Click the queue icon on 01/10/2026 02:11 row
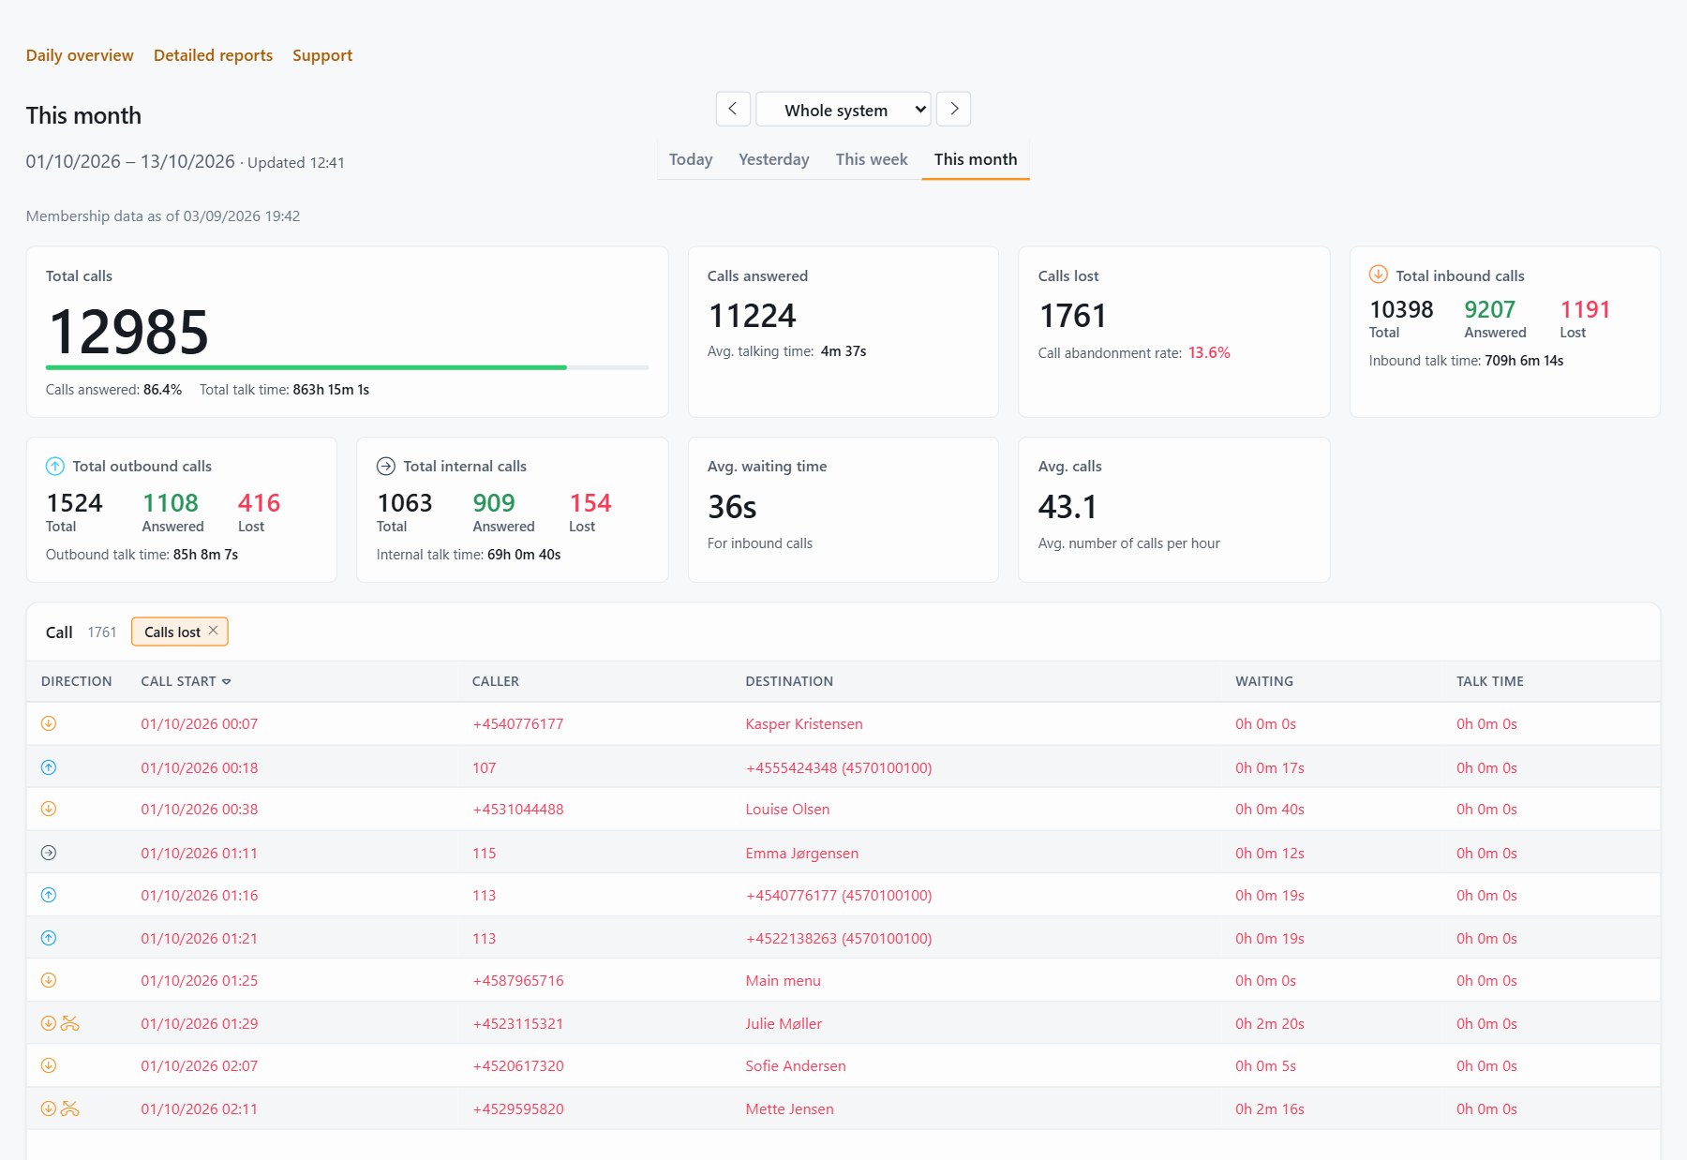Image resolution: width=1687 pixels, height=1160 pixels. 70,1108
